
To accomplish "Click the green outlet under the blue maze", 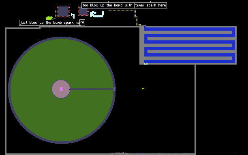I will tap(146, 64).
